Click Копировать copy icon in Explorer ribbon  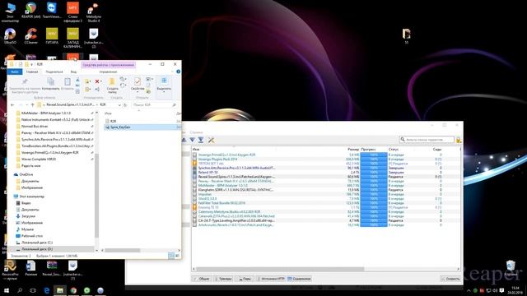51,84
